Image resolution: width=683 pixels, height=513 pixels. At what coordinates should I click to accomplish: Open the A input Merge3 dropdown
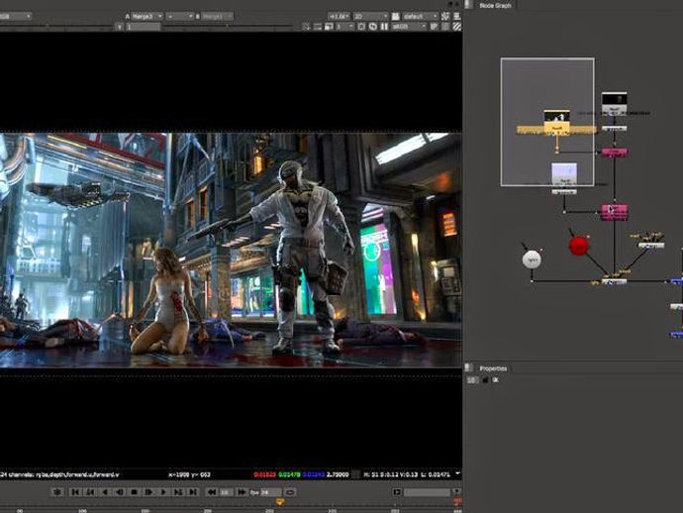147,17
